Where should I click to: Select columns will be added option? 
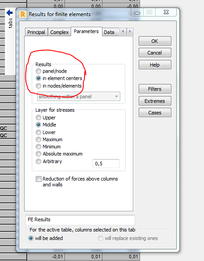(x=31, y=238)
